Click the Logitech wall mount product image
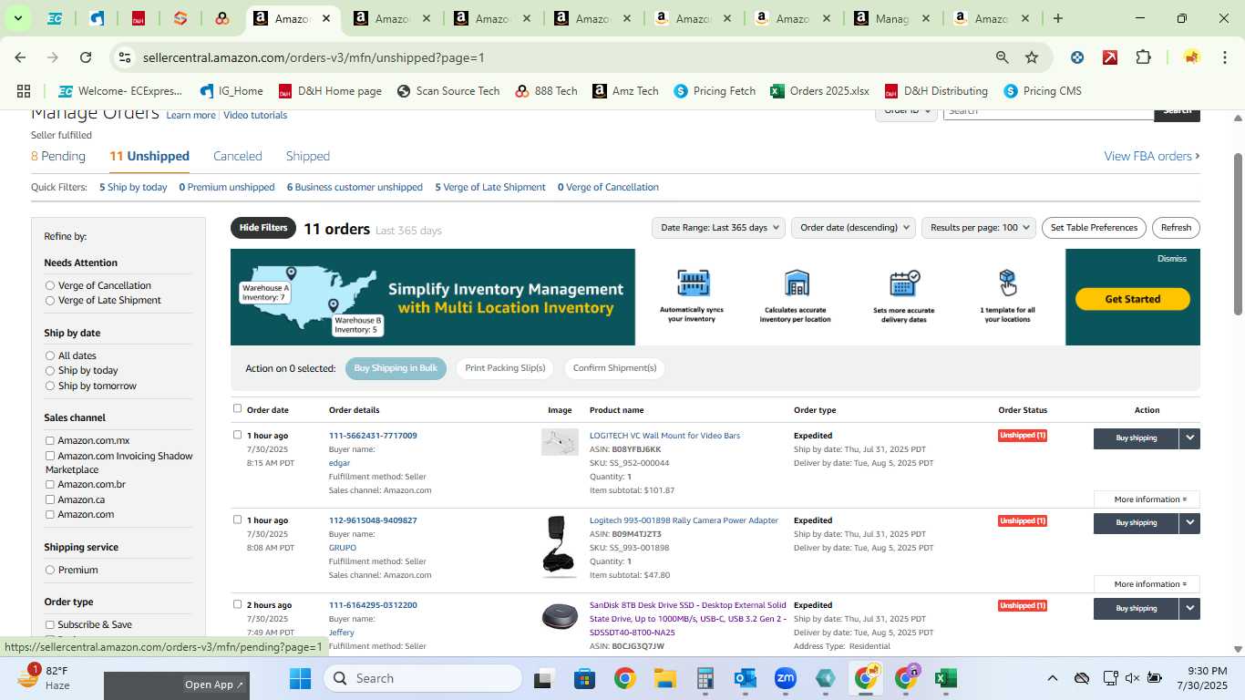Screen dimensions: 1245x700 click(x=560, y=442)
